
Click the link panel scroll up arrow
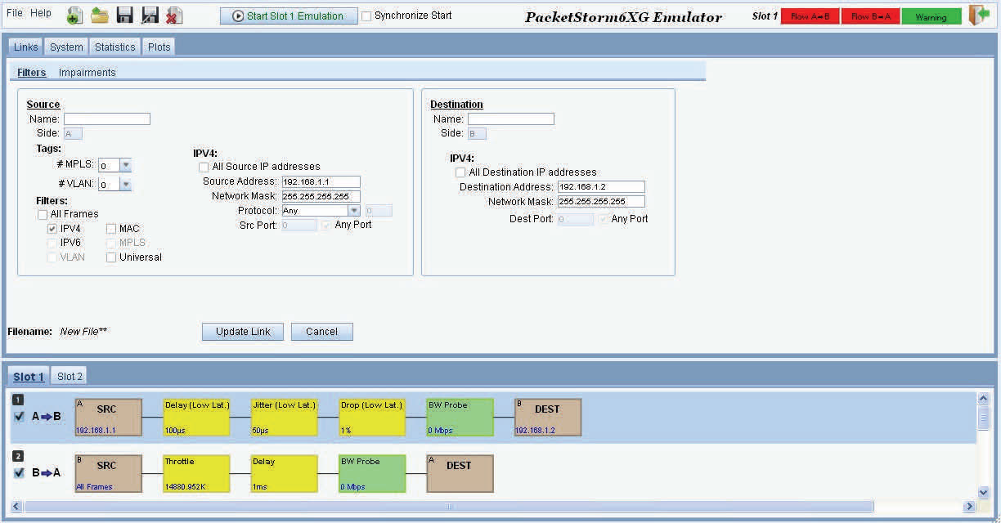point(984,398)
